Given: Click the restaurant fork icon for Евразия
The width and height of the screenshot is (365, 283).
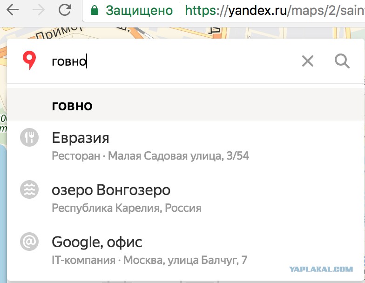Looking at the screenshot, I should click(x=29, y=137).
